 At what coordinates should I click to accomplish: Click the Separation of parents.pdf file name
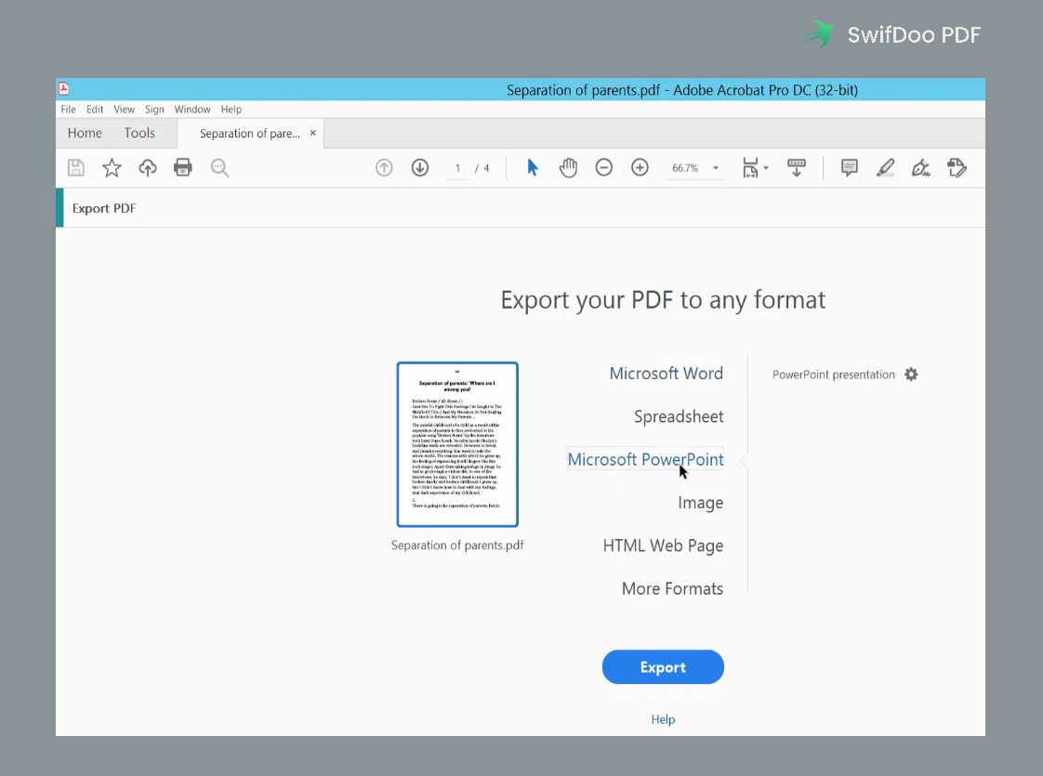coord(457,546)
